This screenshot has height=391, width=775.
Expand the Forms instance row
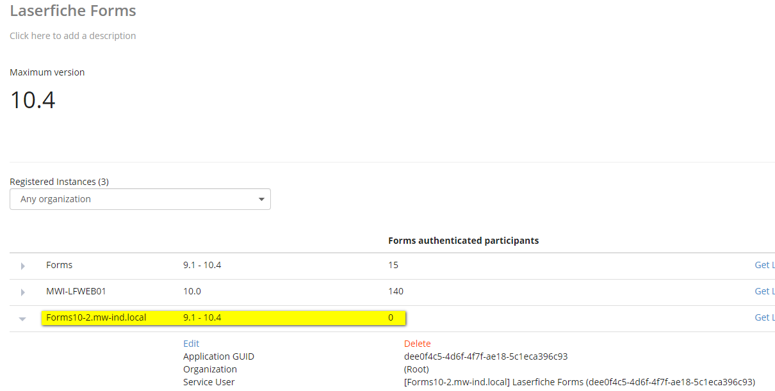(x=22, y=266)
